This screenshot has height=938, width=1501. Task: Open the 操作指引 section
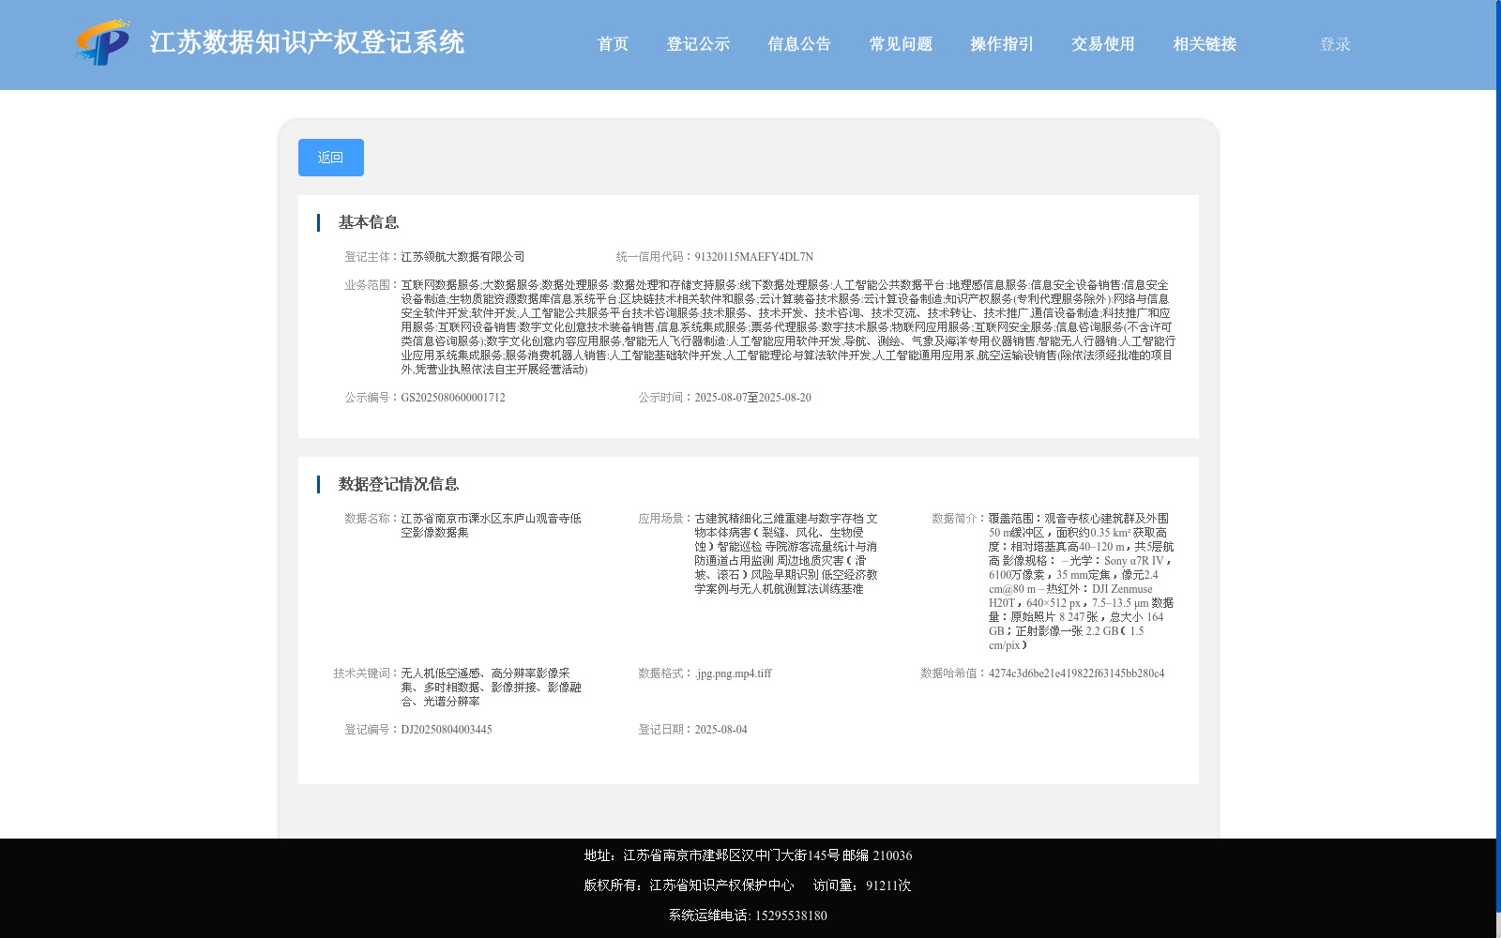coord(1000,43)
